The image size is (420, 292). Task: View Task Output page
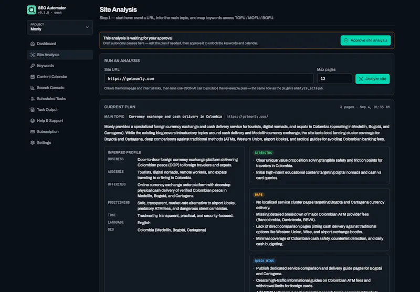pyautogui.click(x=60, y=110)
